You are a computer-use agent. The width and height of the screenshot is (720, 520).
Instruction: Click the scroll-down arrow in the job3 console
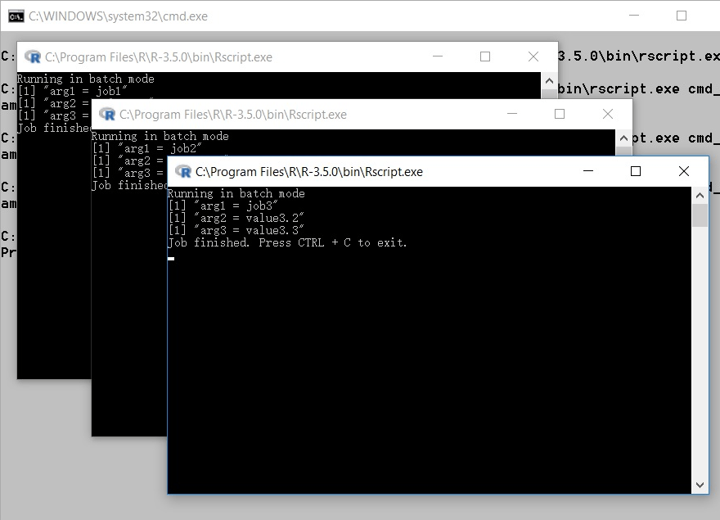700,483
